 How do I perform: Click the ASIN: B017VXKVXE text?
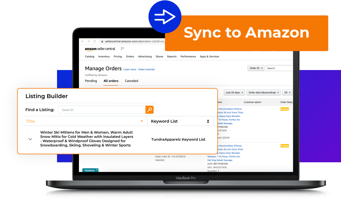[218, 164]
